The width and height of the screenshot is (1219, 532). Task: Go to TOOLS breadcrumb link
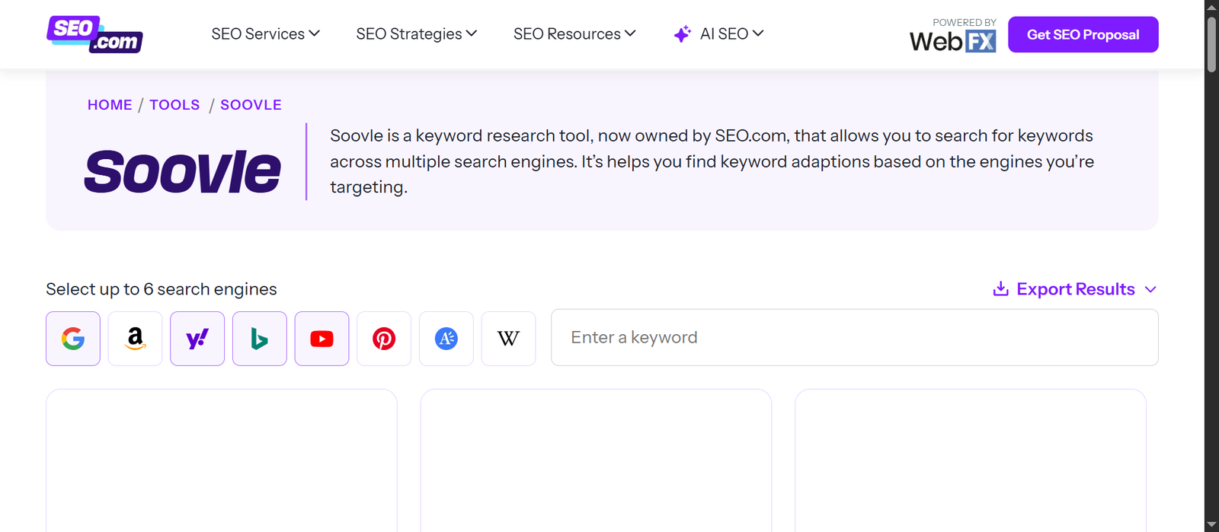click(x=174, y=105)
